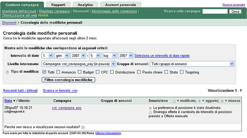Click the Cerca search button
The image size is (247, 138).
[x=235, y=12]
